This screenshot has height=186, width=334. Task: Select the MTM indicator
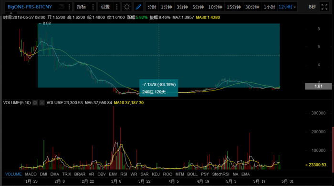pos(179,174)
